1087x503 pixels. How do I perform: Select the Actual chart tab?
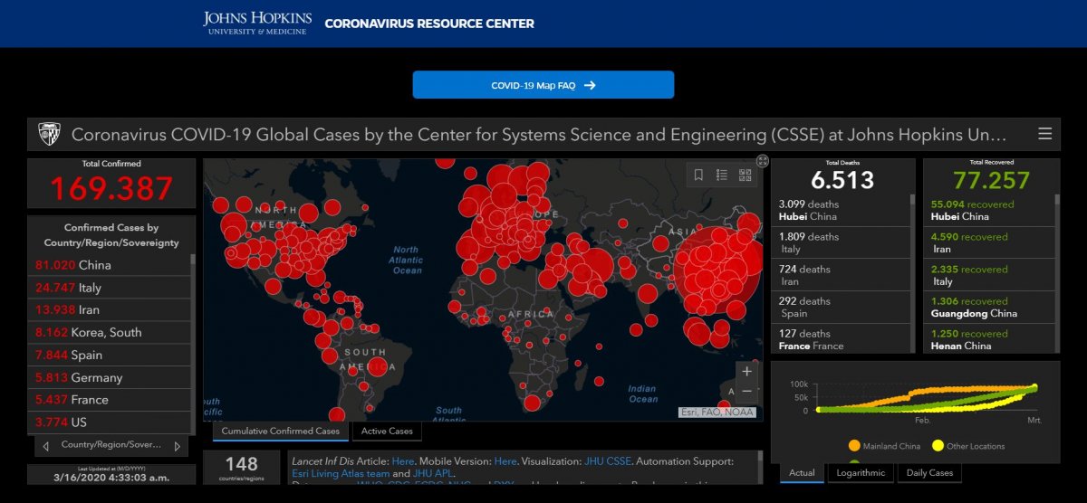point(802,473)
